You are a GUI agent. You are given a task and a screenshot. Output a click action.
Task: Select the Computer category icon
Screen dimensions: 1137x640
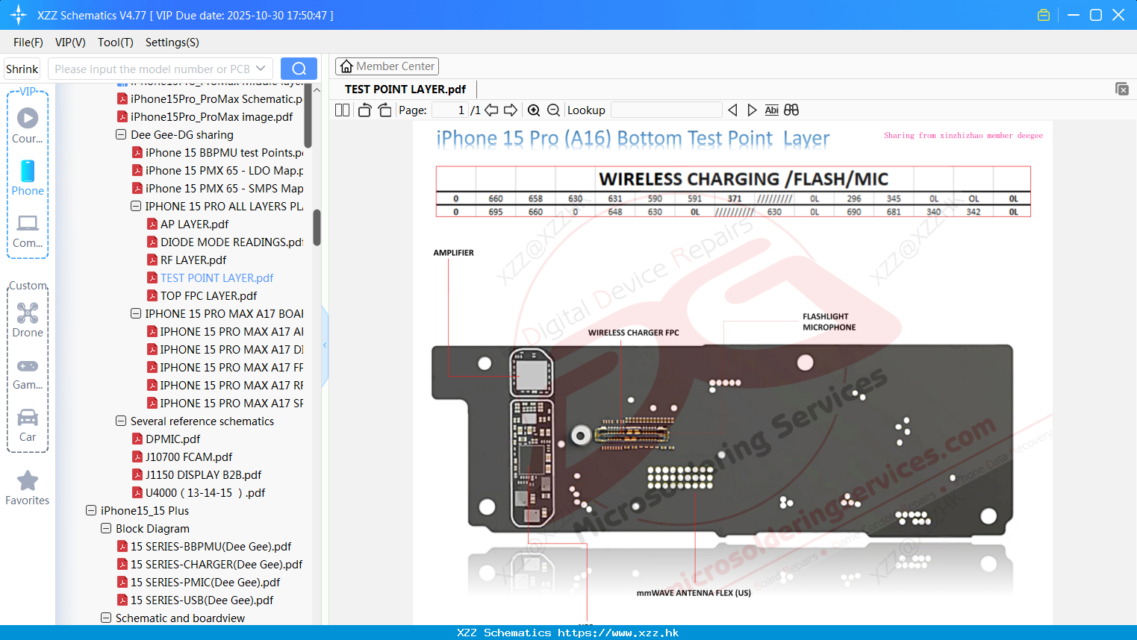(28, 223)
